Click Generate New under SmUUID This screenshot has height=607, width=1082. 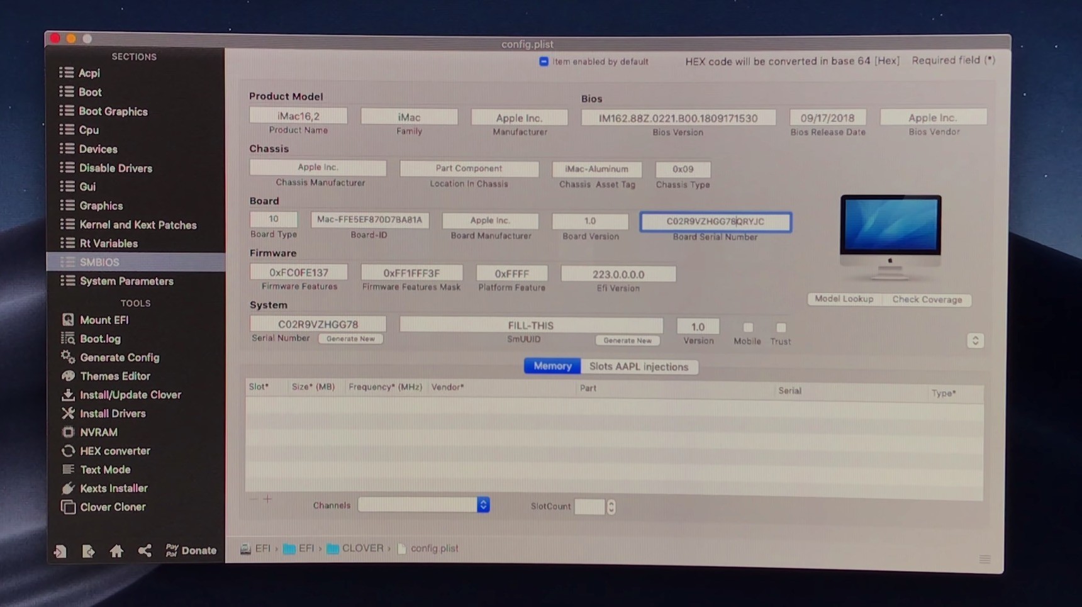[x=627, y=340]
